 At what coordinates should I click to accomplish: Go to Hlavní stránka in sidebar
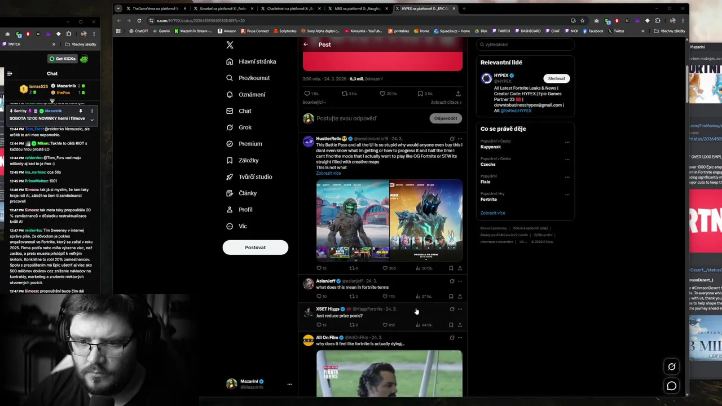(251, 61)
